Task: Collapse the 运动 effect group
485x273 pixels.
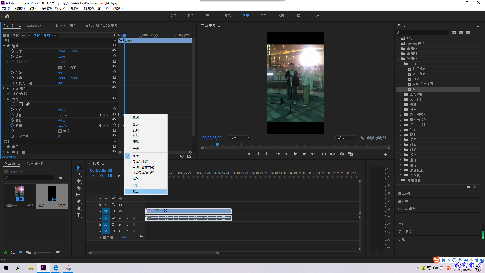Action: [x=4, y=46]
